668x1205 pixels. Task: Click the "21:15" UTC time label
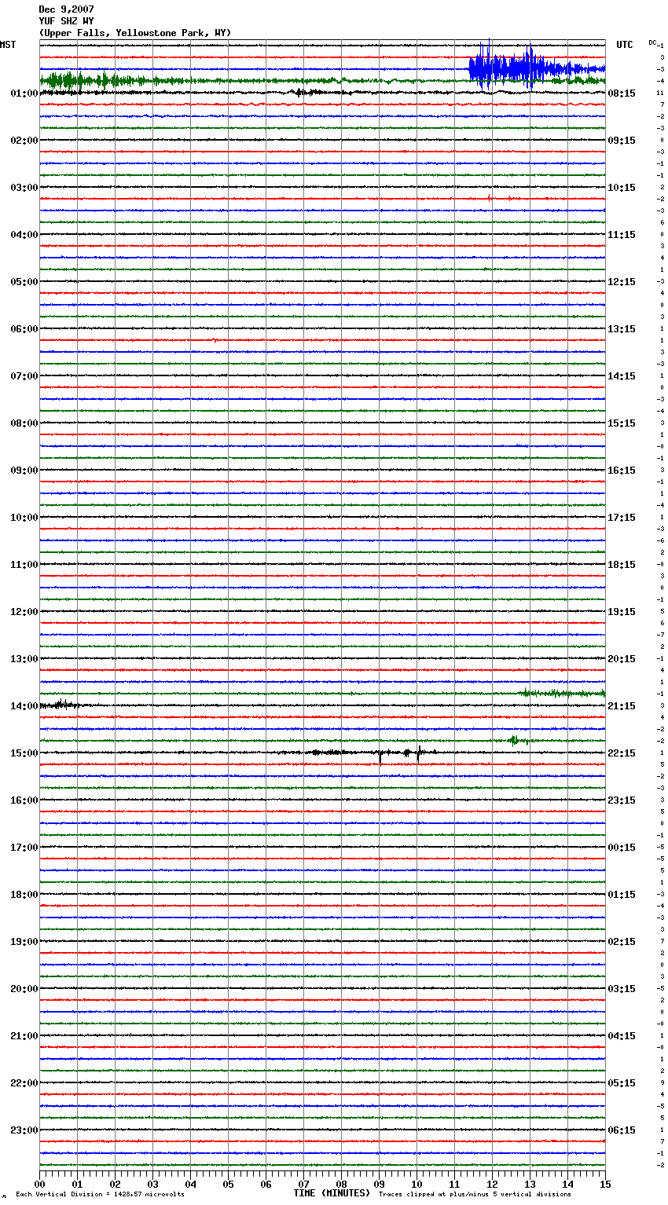(622, 706)
